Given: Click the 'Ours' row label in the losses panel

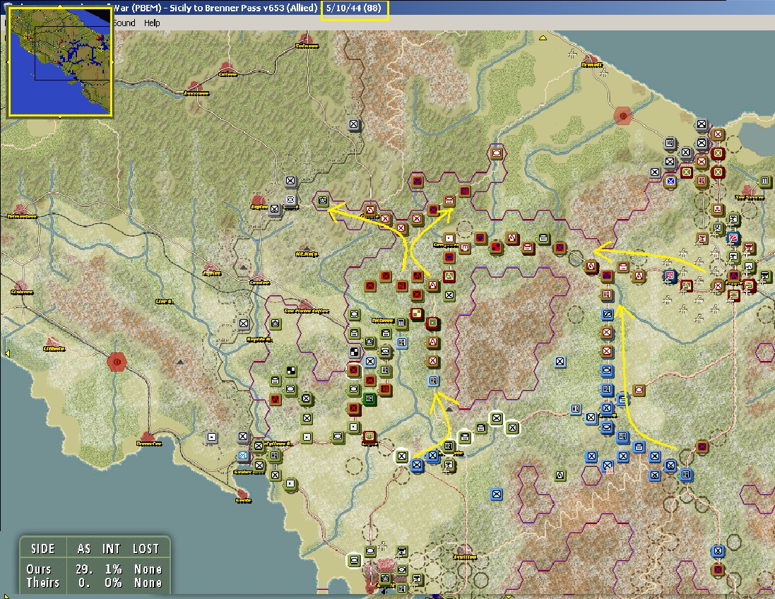Looking at the screenshot, I should click(x=39, y=569).
